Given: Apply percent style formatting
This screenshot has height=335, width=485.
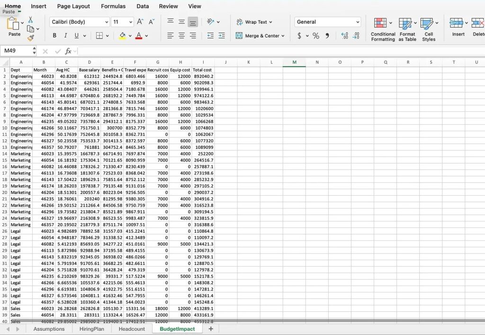Looking at the screenshot, I should click(315, 36).
